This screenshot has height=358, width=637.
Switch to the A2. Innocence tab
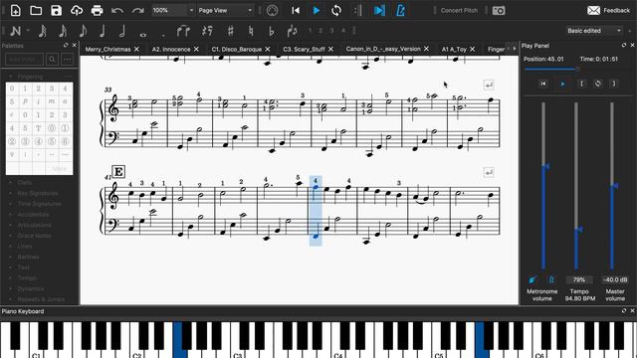[171, 49]
